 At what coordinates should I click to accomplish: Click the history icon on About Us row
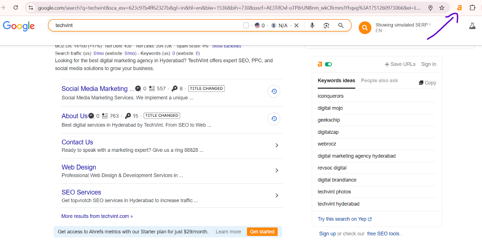click(274, 119)
